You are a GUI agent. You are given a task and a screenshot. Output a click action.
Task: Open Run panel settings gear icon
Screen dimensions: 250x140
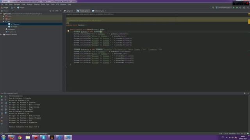point(245,93)
